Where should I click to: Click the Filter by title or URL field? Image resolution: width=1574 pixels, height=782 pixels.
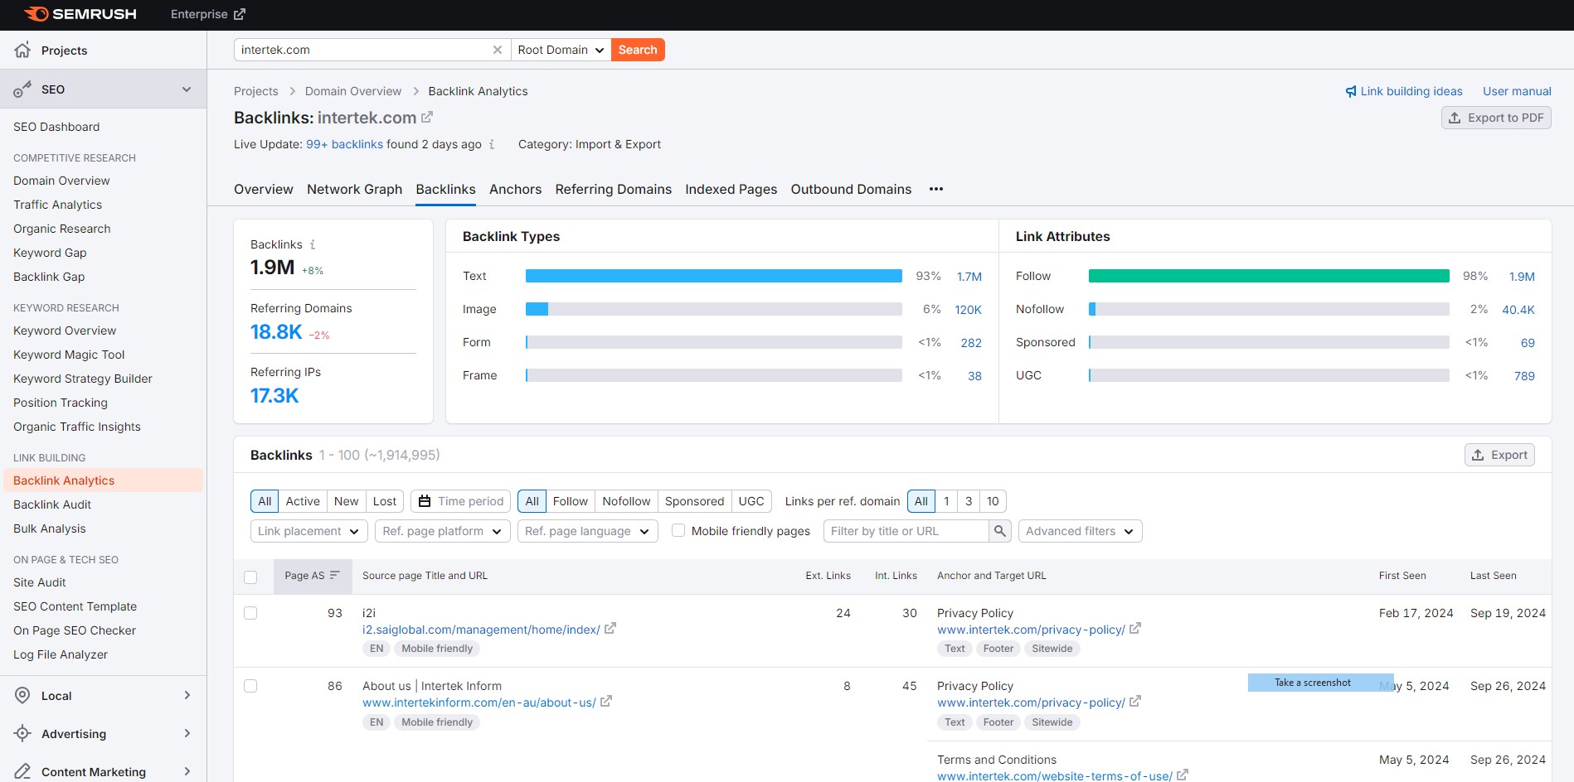pyautogui.click(x=906, y=531)
